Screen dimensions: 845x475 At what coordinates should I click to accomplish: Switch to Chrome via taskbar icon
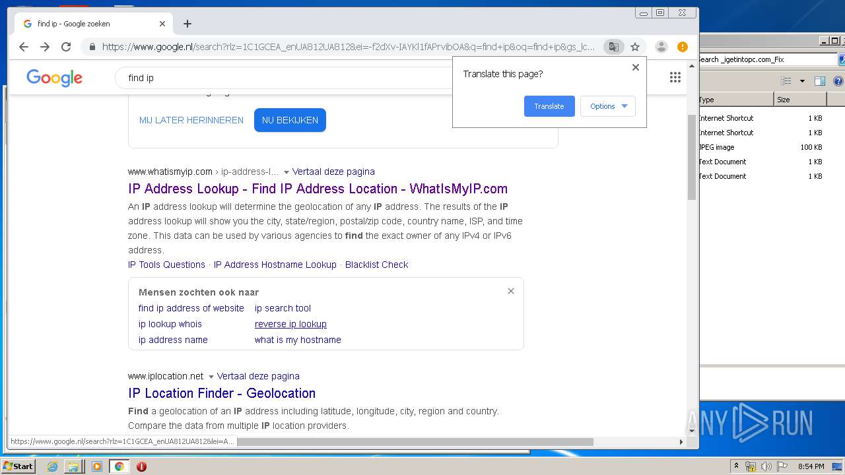coord(119,466)
